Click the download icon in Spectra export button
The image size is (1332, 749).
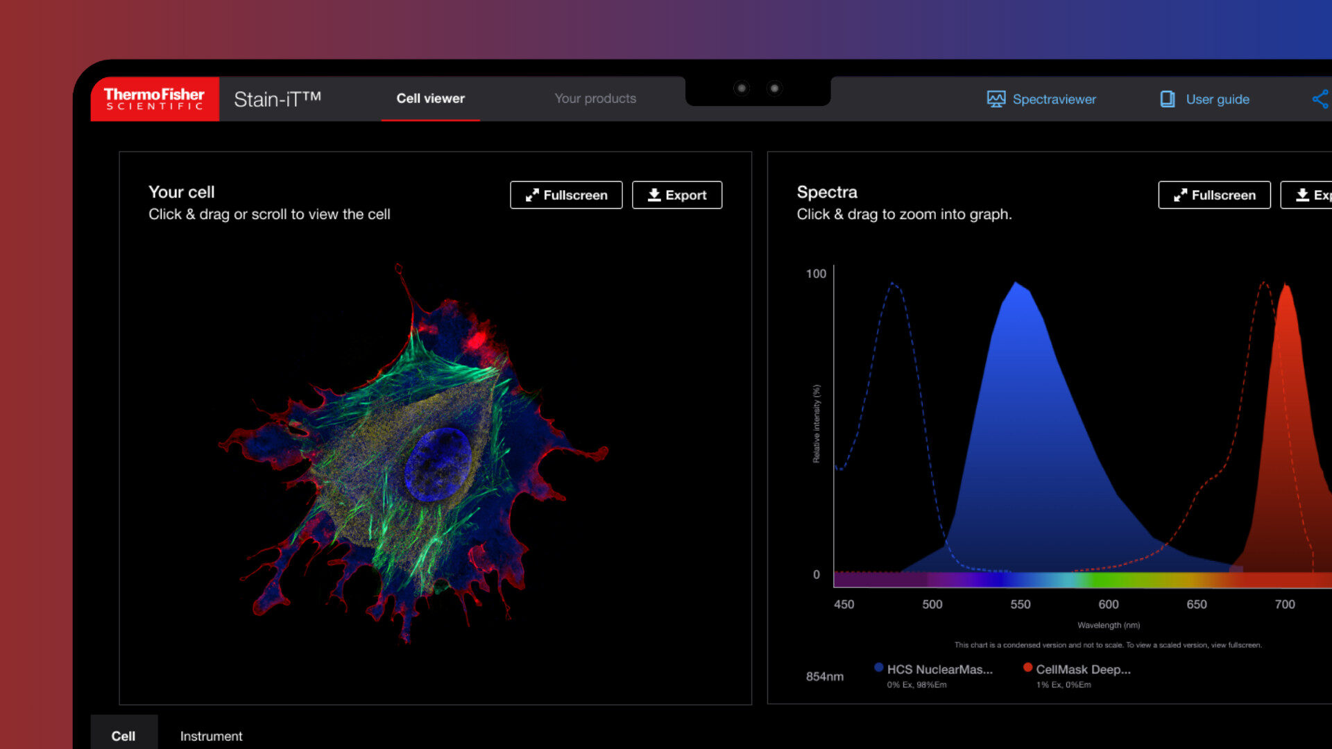pos(1302,196)
